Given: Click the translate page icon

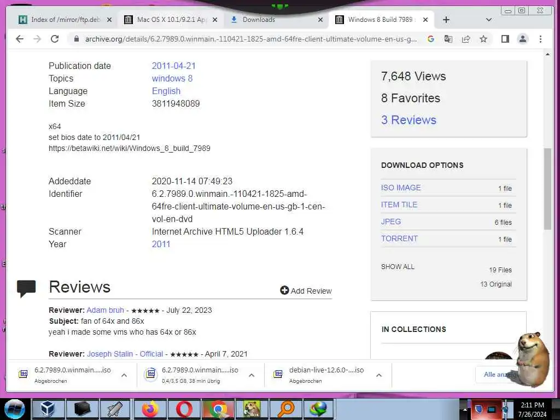Looking at the screenshot, I should click(x=448, y=39).
